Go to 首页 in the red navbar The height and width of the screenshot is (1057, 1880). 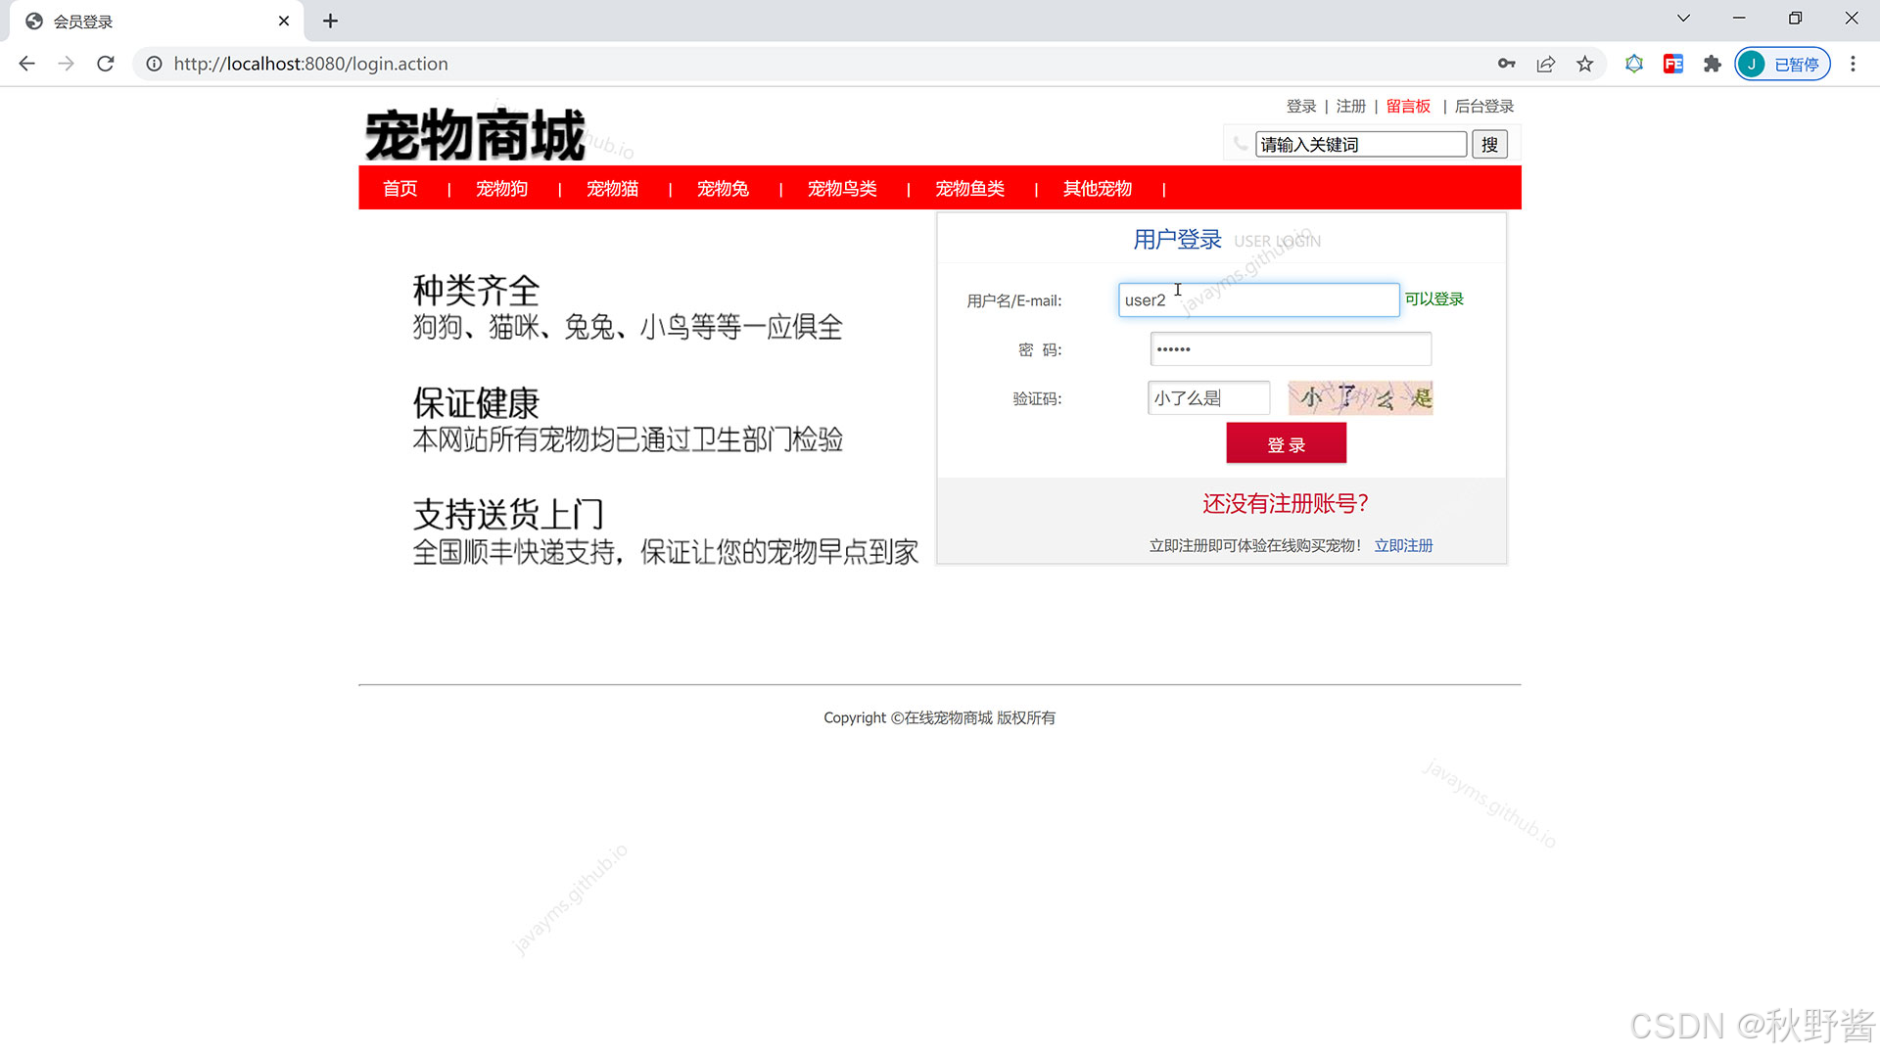399,188
